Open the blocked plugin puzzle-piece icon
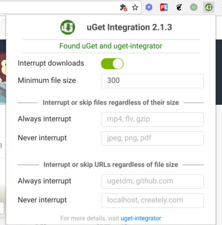The height and width of the screenshot is (225, 222). click(123, 8)
